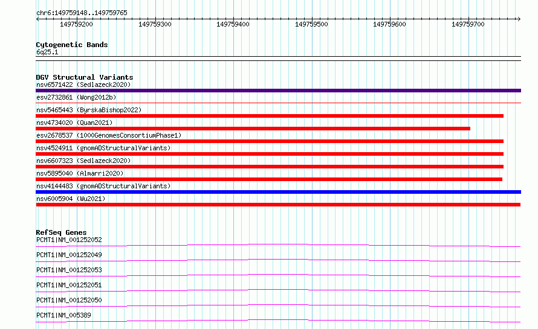Click the right arrow of the ruler
Image resolution: width=538 pixels, height=329 pixels.
point(519,19)
